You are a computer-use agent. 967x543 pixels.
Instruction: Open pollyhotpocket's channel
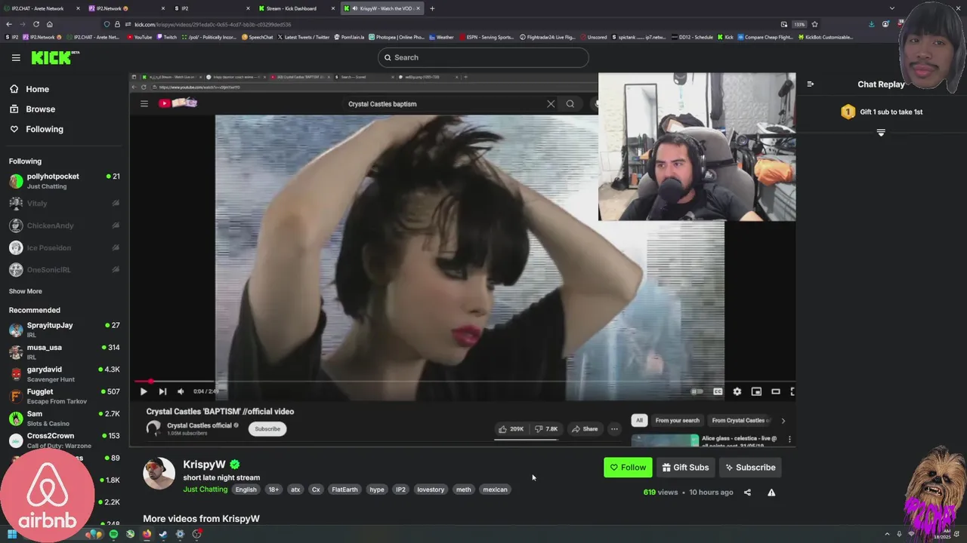click(64, 181)
